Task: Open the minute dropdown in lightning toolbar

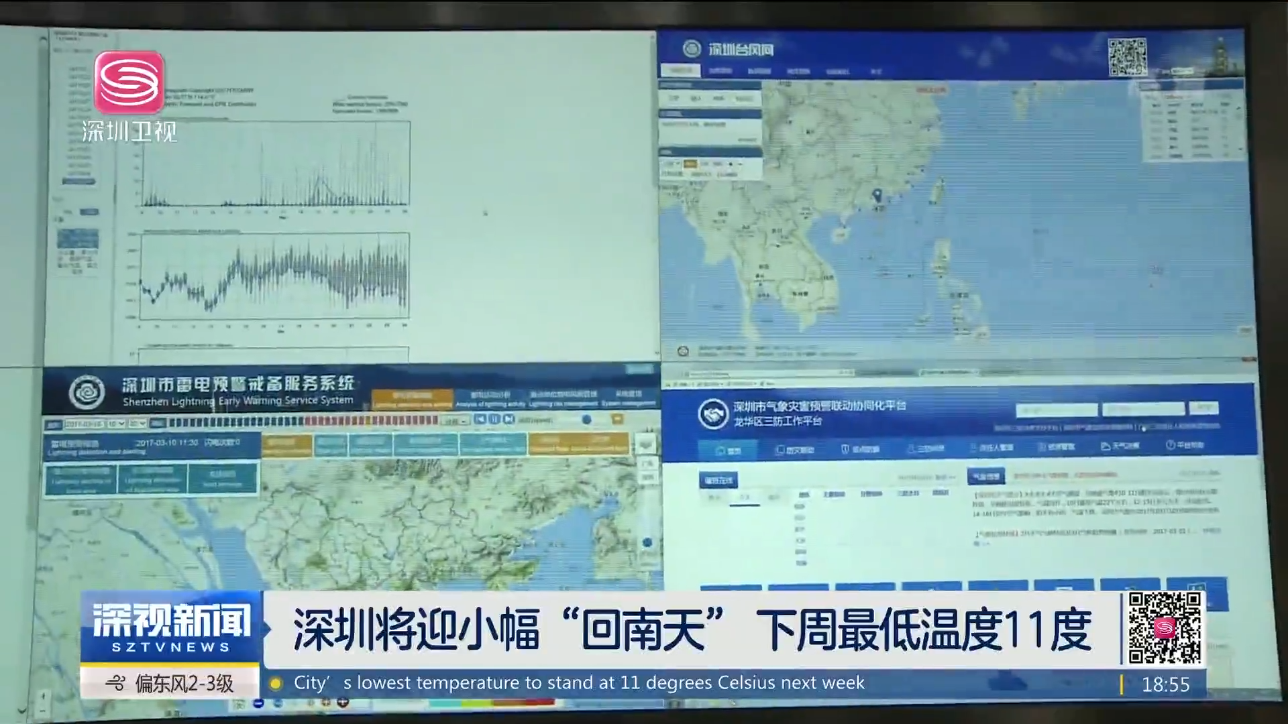Action: pos(138,424)
